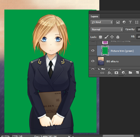This screenshot has height=137, width=140.
Task: Create new fill or adjustment layer
Action: (124, 73)
